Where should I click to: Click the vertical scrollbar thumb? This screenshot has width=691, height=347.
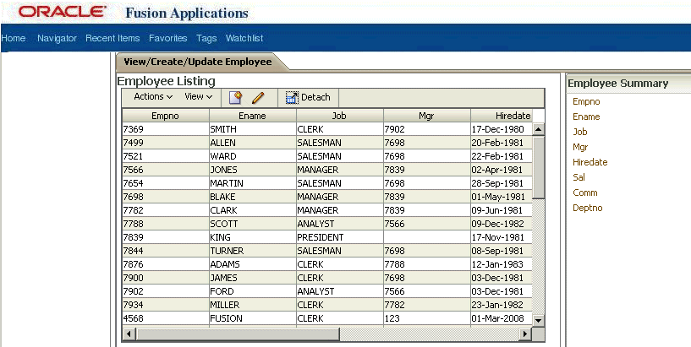click(539, 167)
